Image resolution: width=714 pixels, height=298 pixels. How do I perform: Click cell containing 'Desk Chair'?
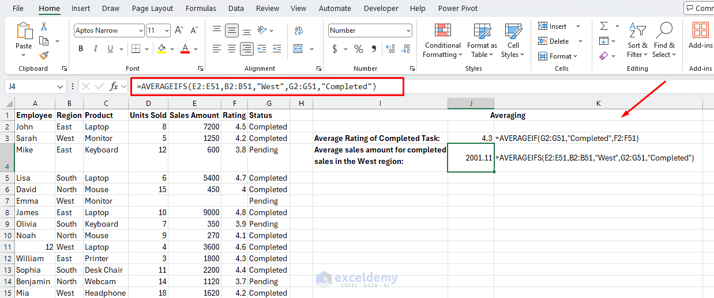point(106,270)
